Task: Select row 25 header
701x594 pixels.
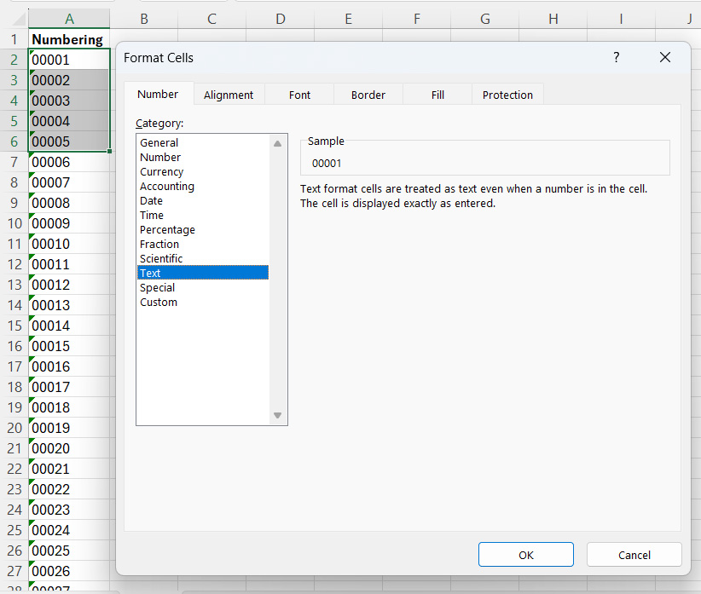Action: [14, 530]
